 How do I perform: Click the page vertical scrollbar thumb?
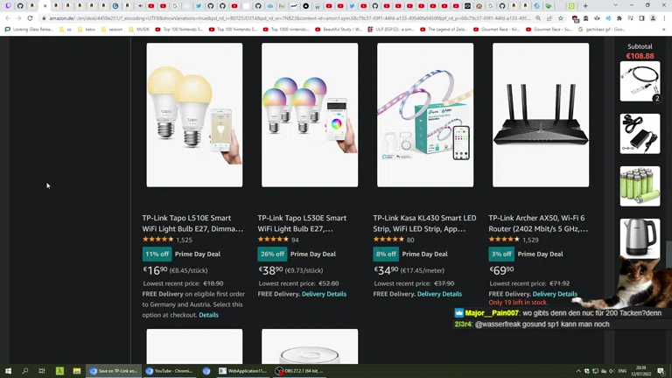tap(668, 255)
